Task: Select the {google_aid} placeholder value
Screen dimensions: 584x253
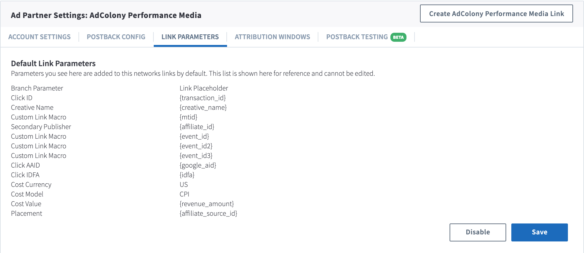Action: pyautogui.click(x=198, y=165)
